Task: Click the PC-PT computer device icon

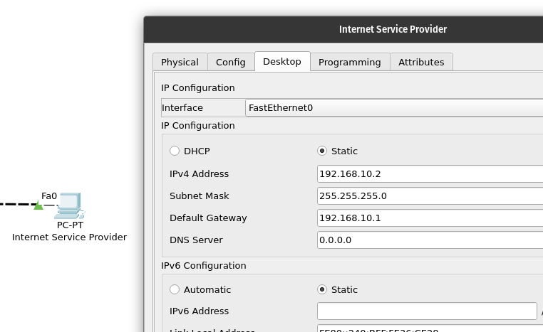Action: point(70,205)
